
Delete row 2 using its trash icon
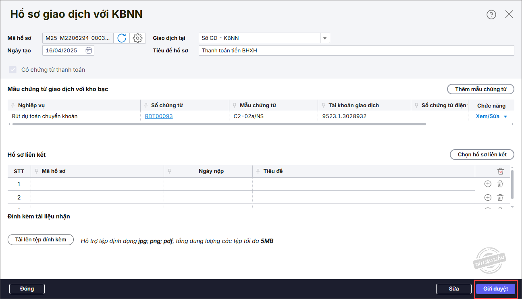pyautogui.click(x=500, y=197)
